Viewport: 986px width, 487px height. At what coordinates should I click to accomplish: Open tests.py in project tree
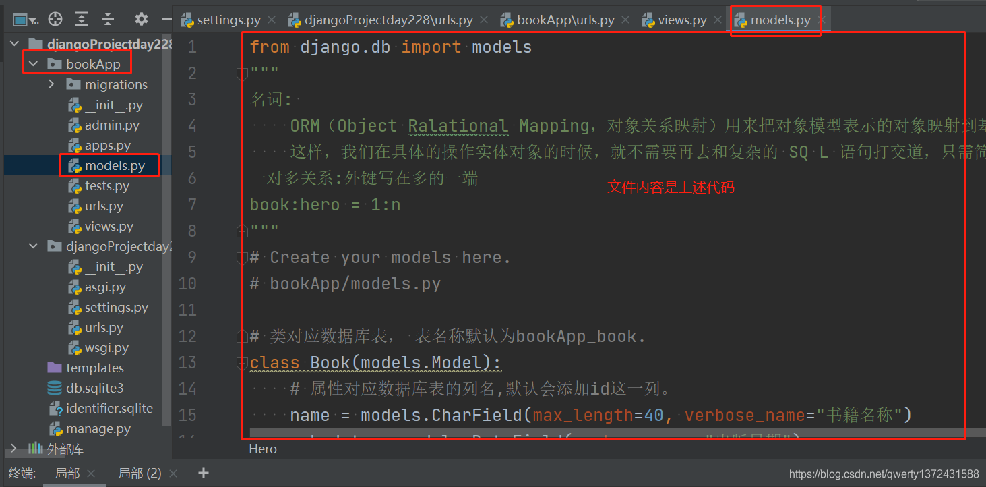coord(106,186)
